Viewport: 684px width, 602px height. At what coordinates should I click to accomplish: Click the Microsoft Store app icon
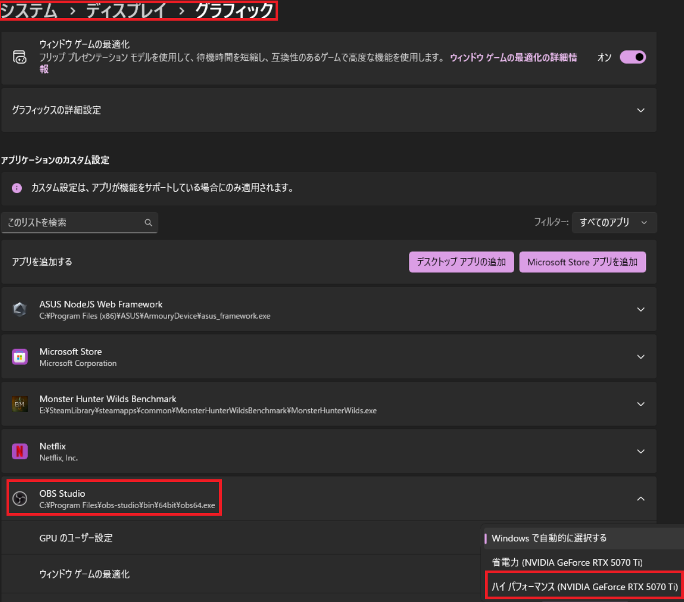click(20, 357)
